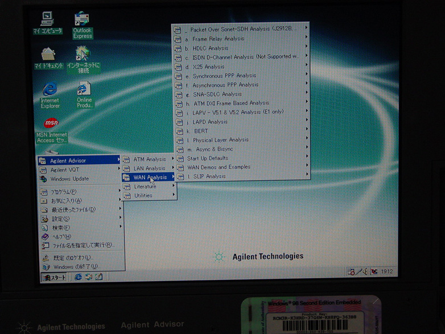This screenshot has height=334, width=445.
Task: Open the BERT menu entry
Action: [x=242, y=131]
